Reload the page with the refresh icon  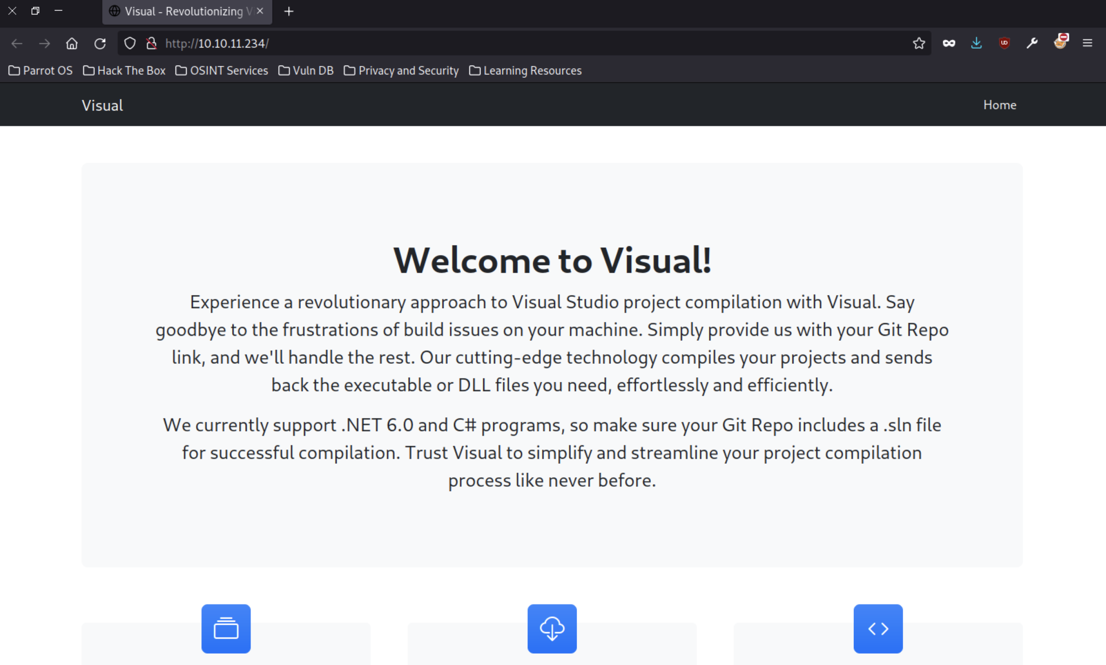(x=100, y=43)
